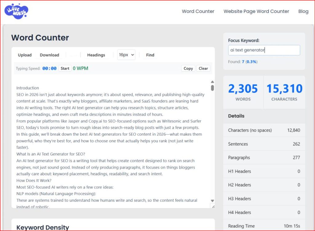Click the iLoveWords logo

[x=16, y=11]
